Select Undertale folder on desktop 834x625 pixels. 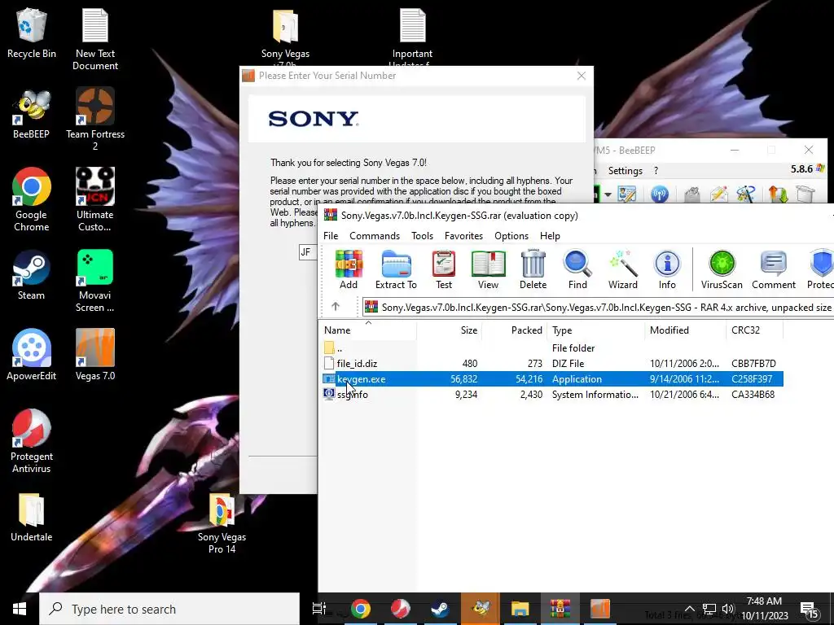32,517
